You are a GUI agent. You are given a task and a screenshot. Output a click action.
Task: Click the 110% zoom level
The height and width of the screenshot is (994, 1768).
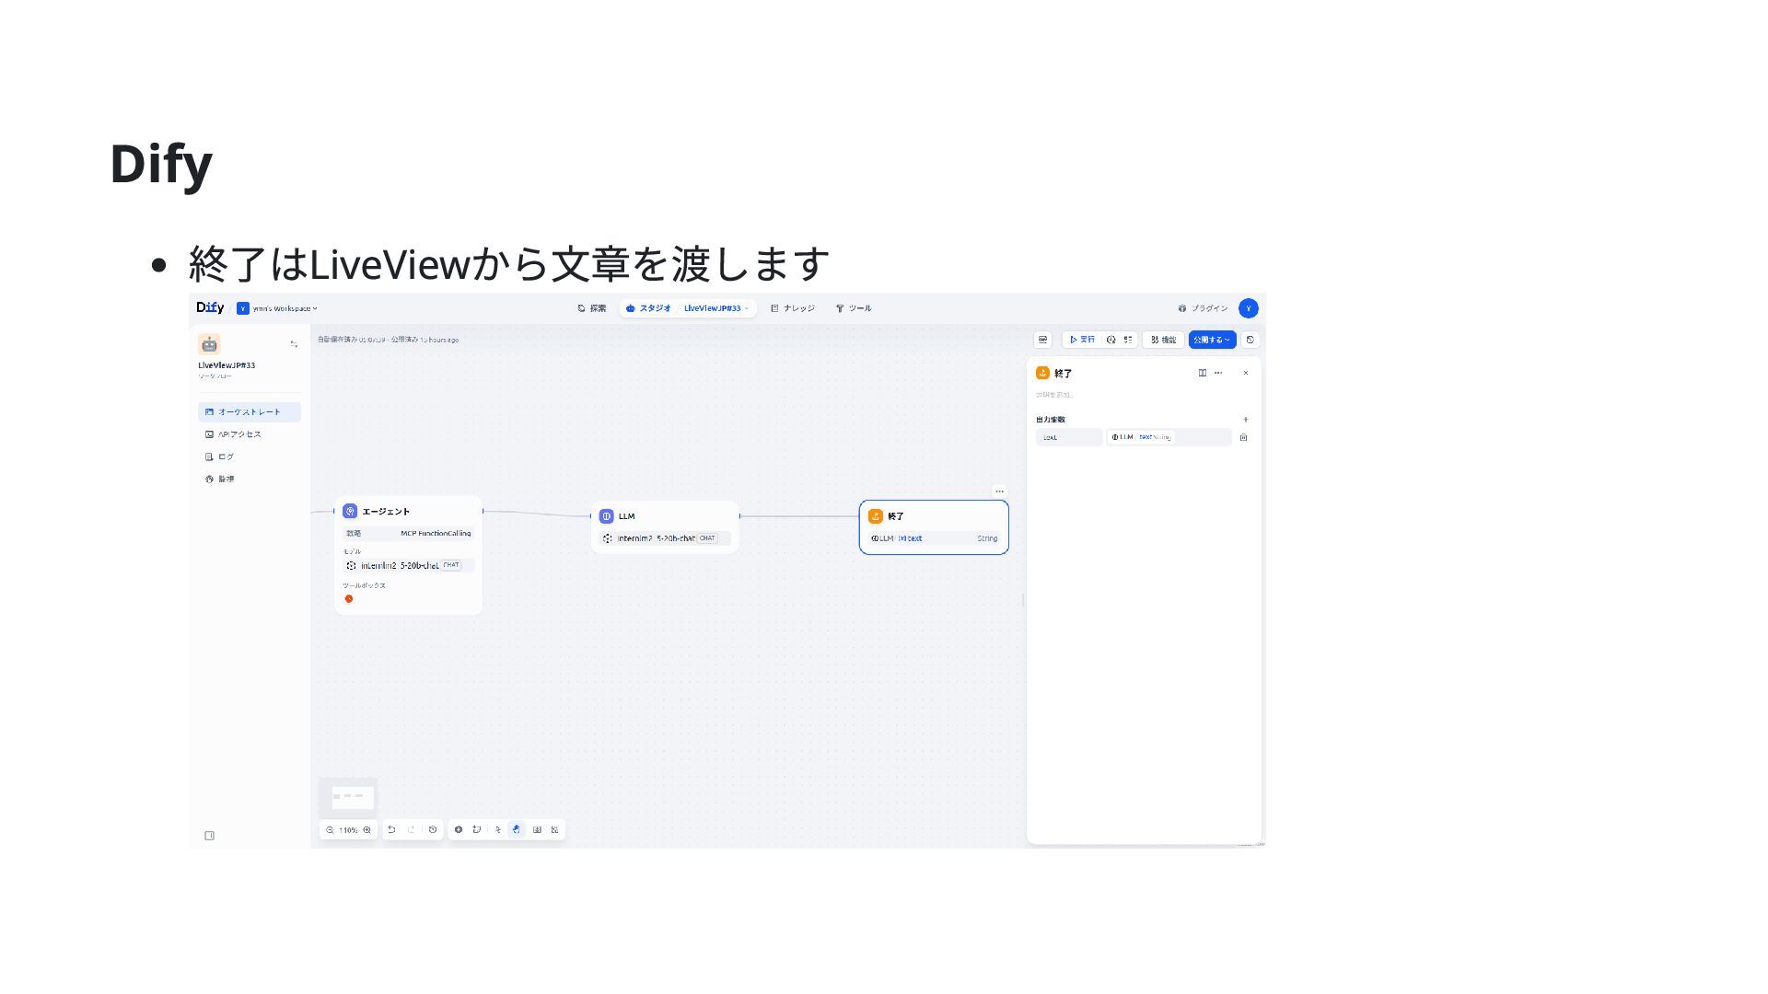[348, 830]
